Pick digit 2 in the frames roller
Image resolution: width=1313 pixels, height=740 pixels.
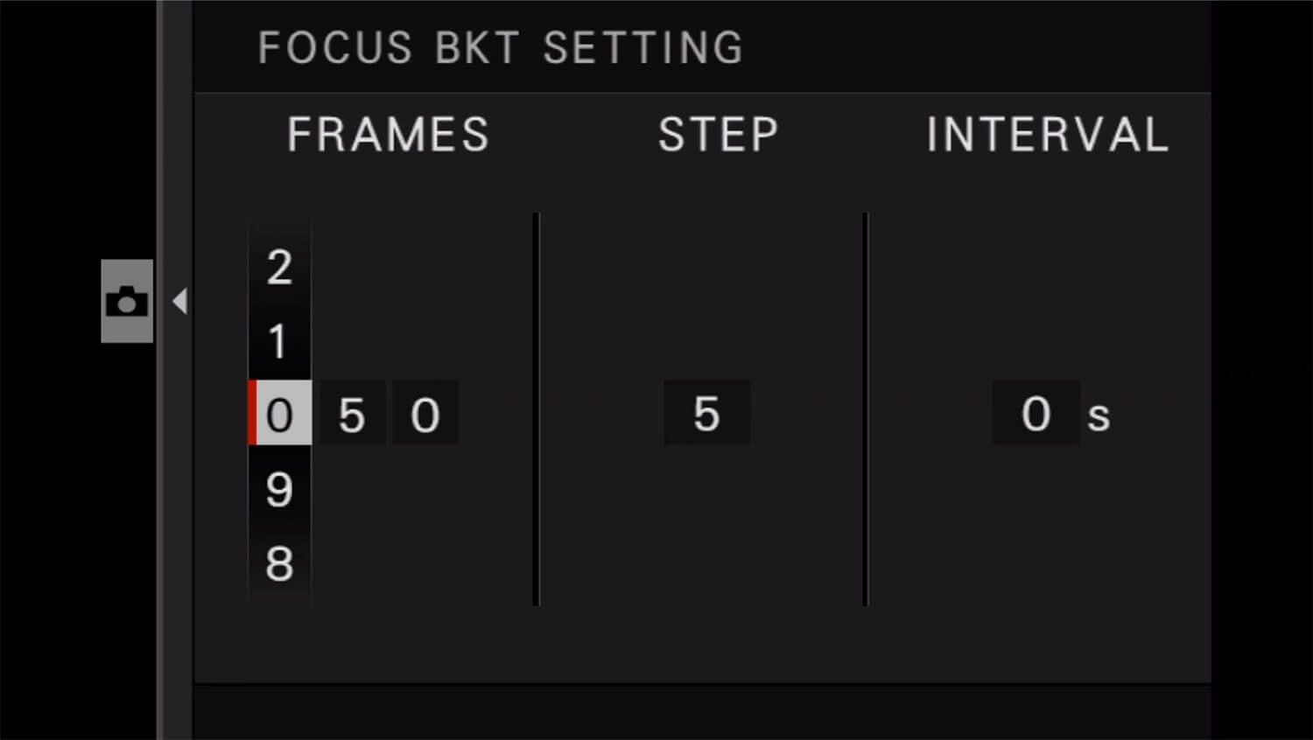coord(279,267)
